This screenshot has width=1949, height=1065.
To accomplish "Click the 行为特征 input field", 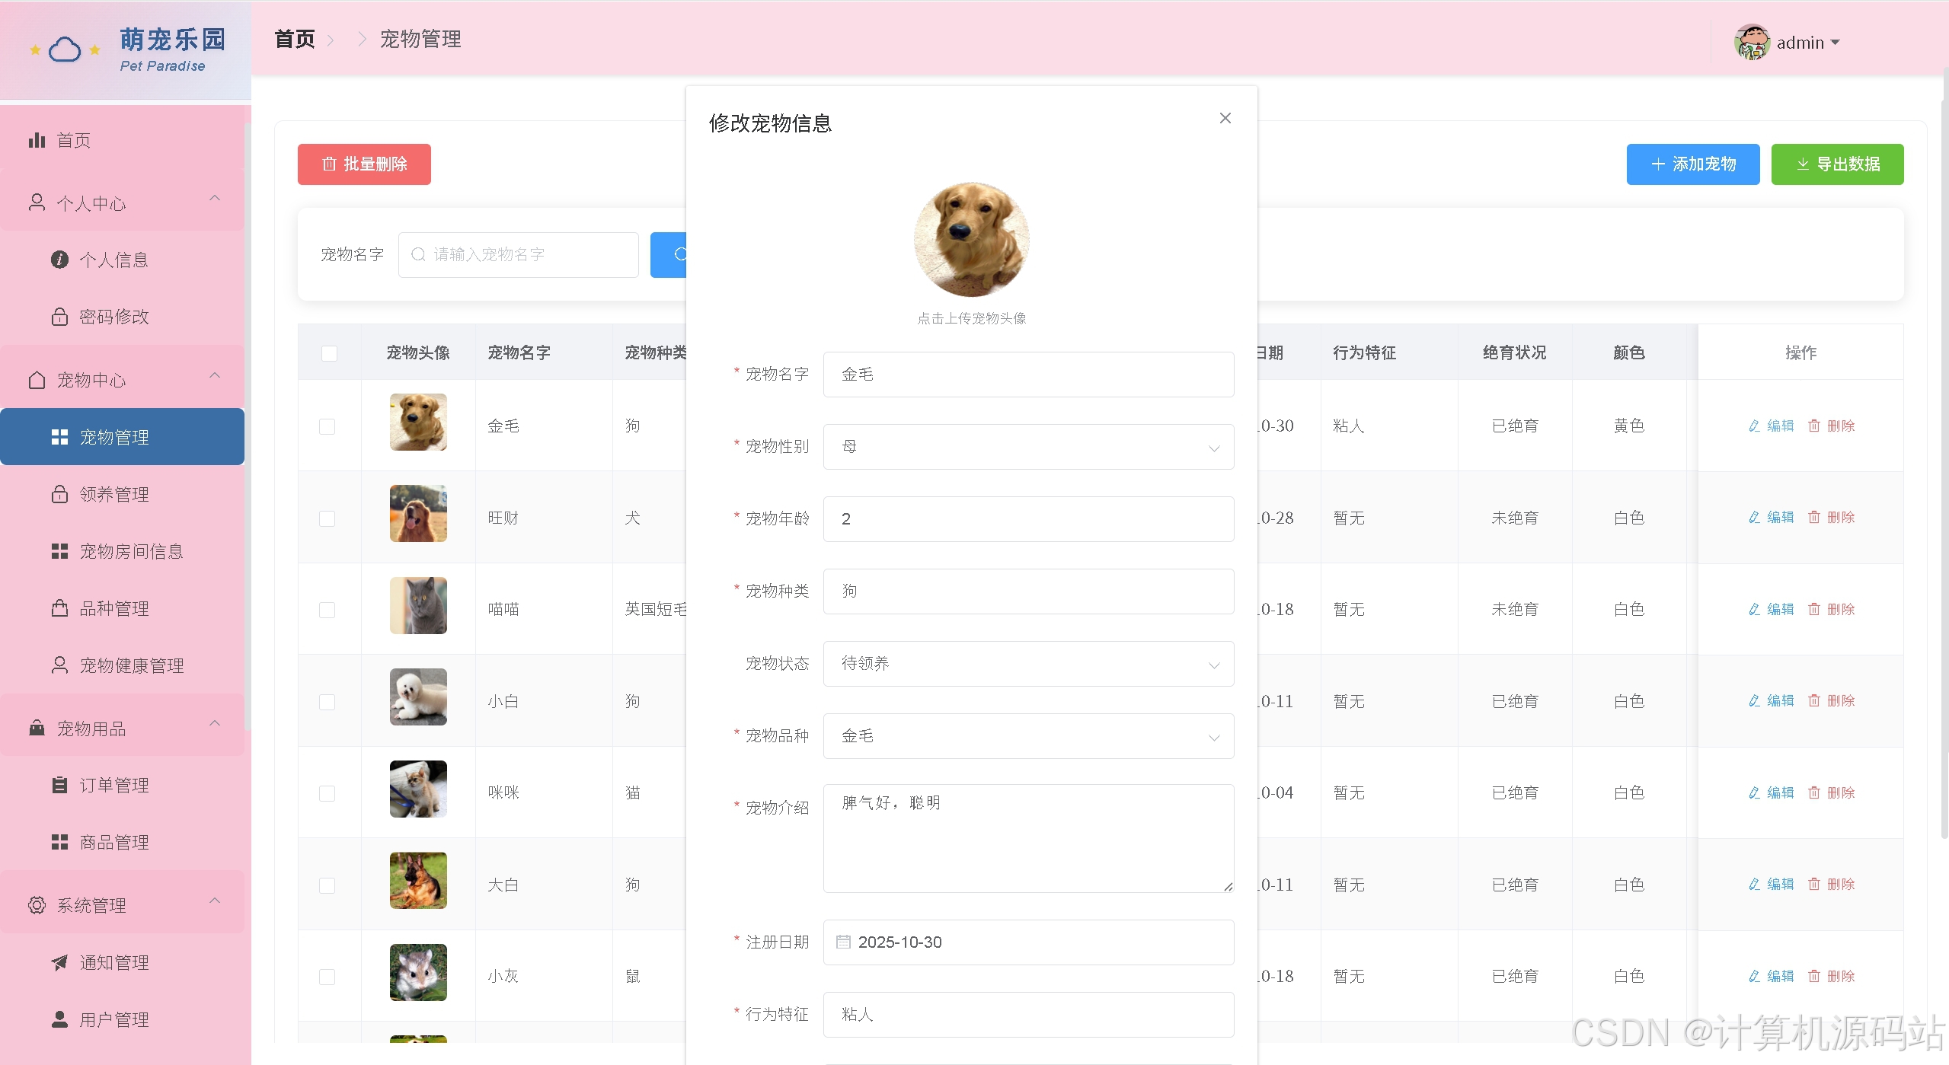I will click(1028, 1015).
